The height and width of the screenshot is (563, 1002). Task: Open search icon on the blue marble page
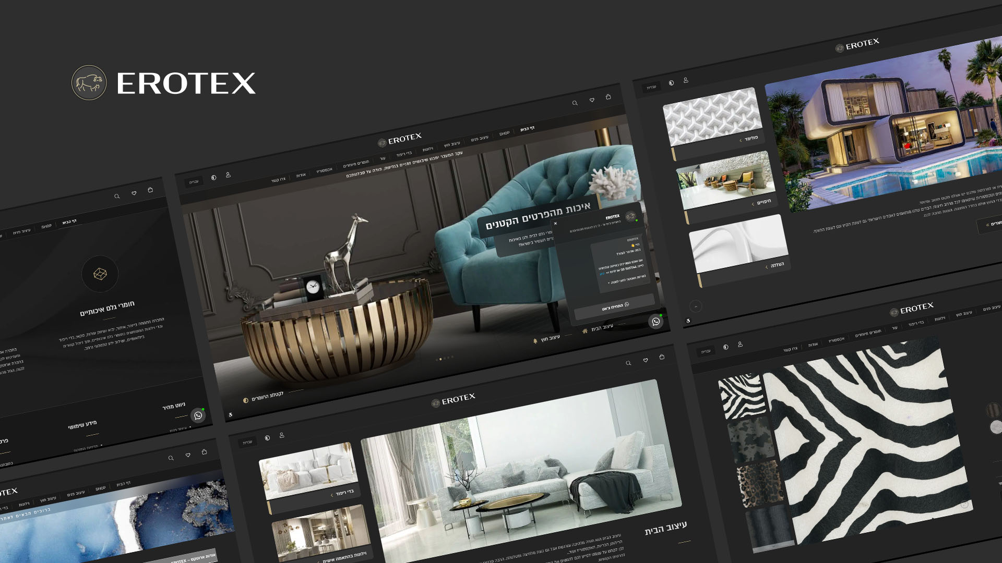(171, 458)
